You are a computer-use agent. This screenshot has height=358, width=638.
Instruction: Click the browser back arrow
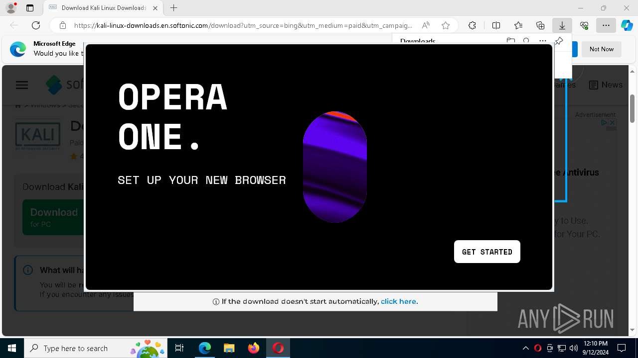tap(14, 25)
